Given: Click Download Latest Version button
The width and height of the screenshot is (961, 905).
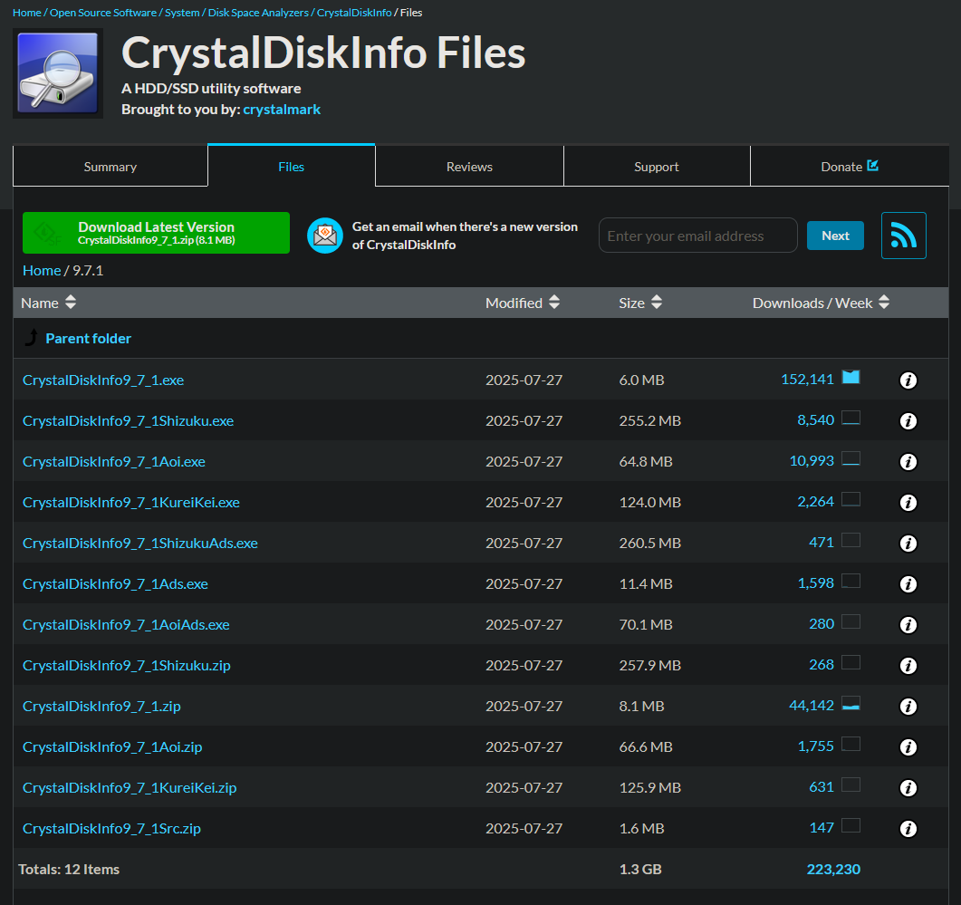Looking at the screenshot, I should pos(157,233).
